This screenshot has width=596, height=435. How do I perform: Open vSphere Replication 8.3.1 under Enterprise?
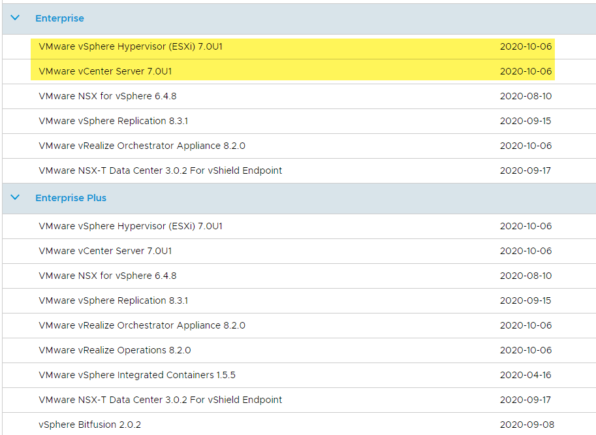pyautogui.click(x=114, y=121)
